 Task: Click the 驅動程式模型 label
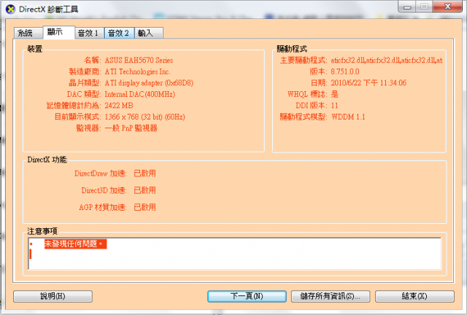pyautogui.click(x=304, y=117)
